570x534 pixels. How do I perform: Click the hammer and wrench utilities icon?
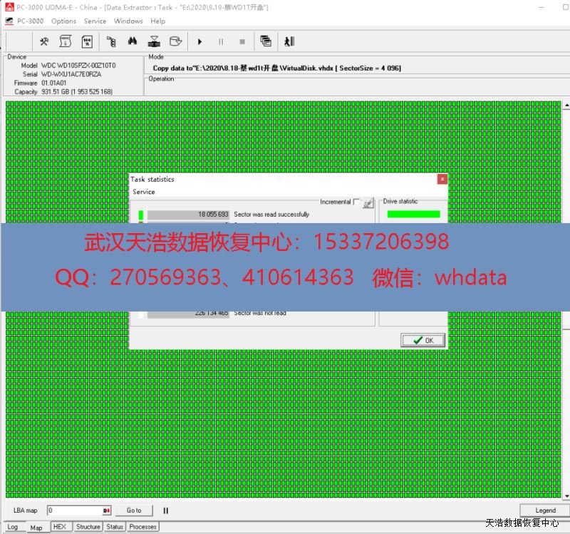[44, 41]
